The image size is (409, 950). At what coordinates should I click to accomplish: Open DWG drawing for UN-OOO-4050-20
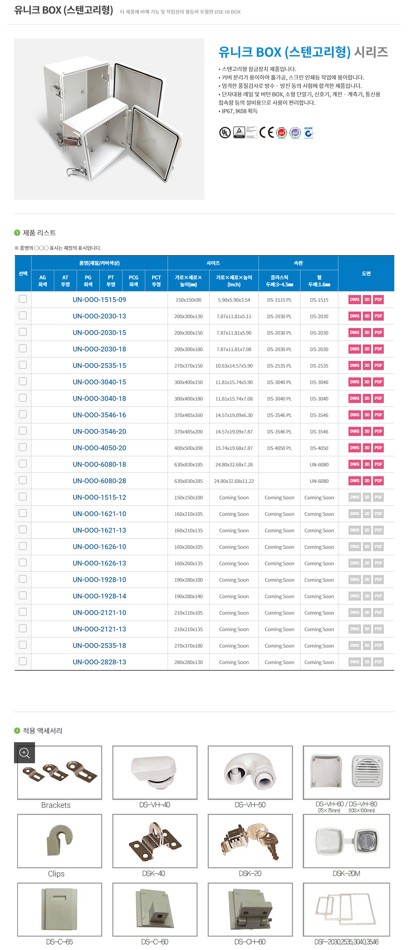click(354, 448)
